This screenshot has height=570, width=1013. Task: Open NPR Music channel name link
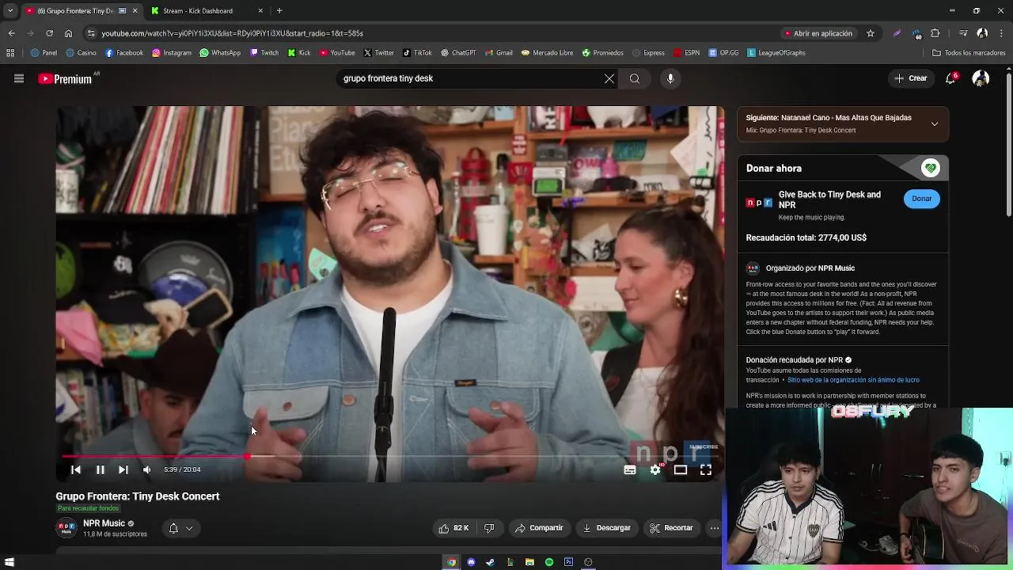pos(104,523)
